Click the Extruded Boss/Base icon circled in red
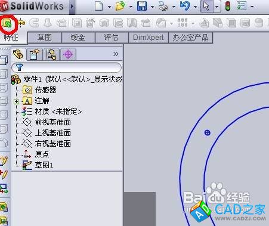Screen dimensions: 269x226 tap(7, 24)
